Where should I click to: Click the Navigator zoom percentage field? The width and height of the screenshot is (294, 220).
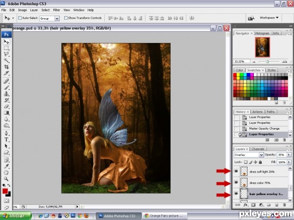coord(242,62)
